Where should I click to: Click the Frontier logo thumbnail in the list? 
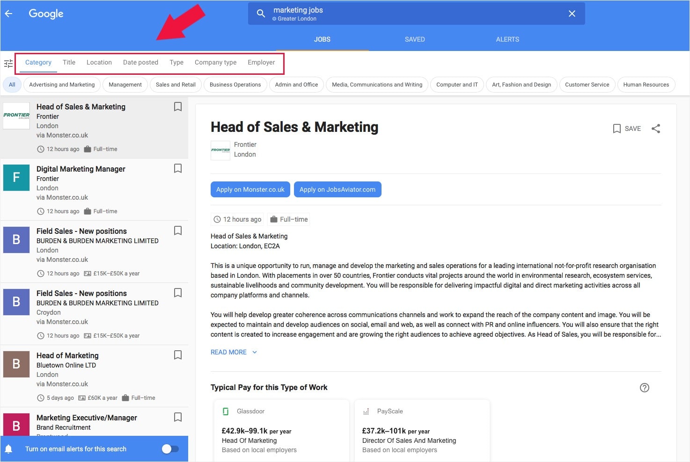point(16,115)
